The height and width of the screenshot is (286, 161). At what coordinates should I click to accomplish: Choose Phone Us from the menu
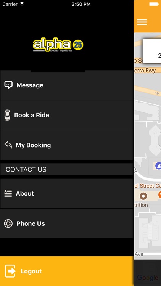(67, 223)
